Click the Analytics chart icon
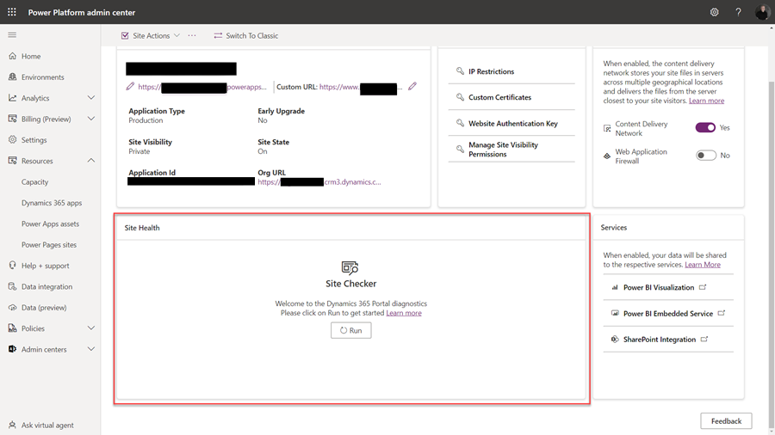Screen dimensions: 775x435 [12, 98]
